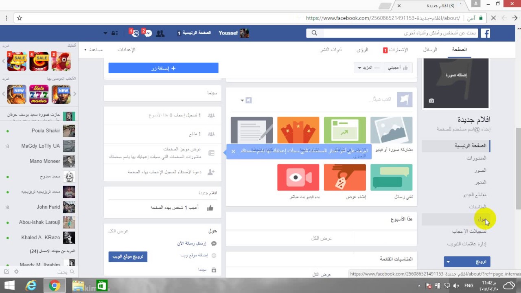Click the Messenger icon beside send message
The height and width of the screenshot is (293, 521).
point(214,243)
